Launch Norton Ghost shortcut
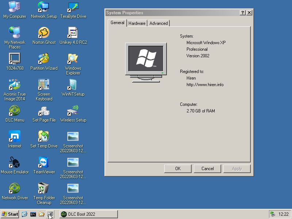The width and height of the screenshot is (292, 219). click(x=44, y=36)
